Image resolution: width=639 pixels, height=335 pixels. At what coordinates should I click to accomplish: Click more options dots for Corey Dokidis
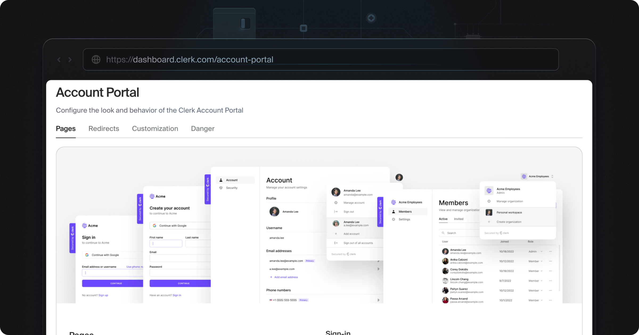coord(550,271)
